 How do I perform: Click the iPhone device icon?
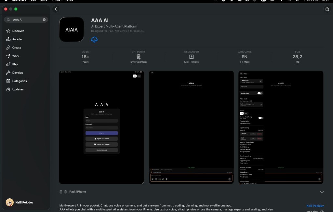(x=65, y=192)
